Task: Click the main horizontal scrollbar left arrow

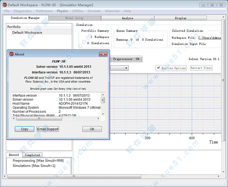Action: point(5,176)
